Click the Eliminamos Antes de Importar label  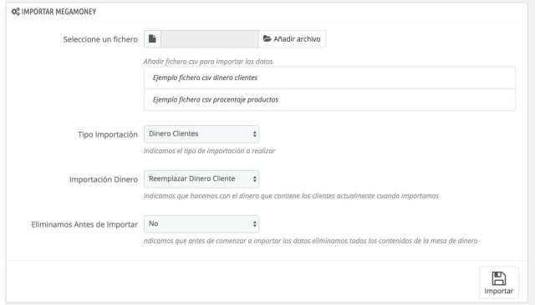pos(84,225)
